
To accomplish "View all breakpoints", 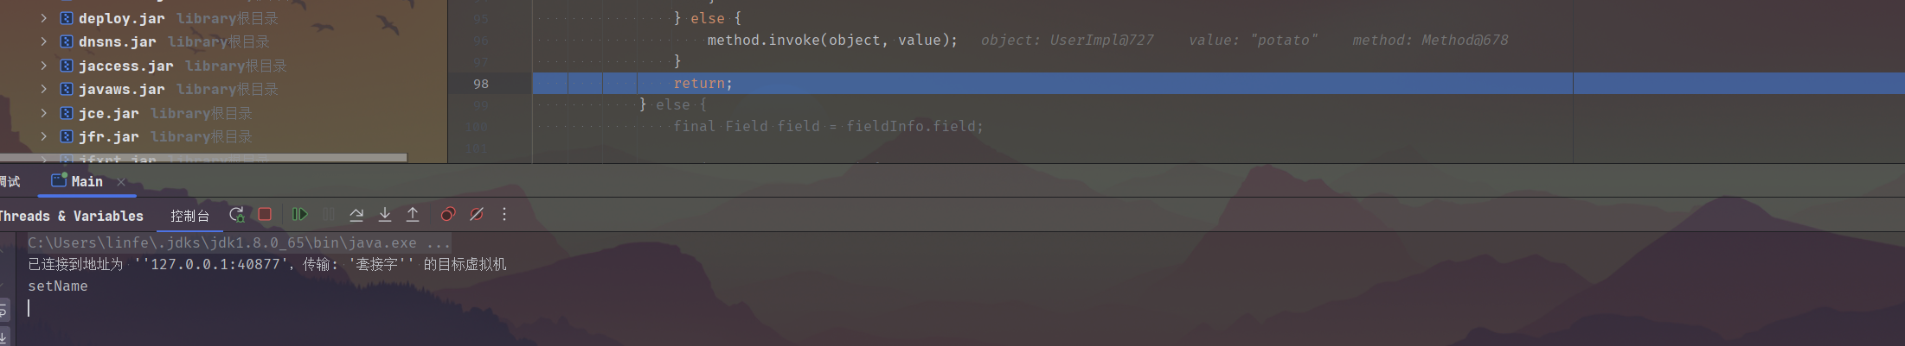I will point(447,214).
